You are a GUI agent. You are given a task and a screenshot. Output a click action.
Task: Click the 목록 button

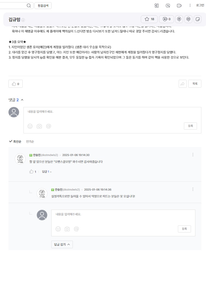pos(195,84)
